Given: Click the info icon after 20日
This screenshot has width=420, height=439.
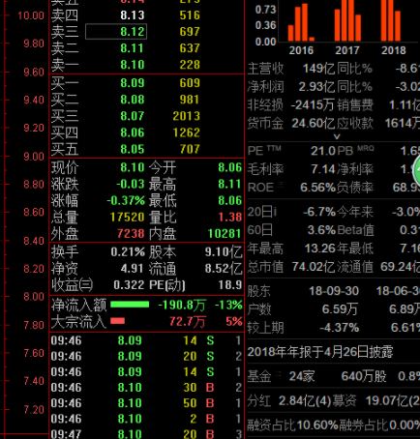Looking at the screenshot, I should point(275,212).
